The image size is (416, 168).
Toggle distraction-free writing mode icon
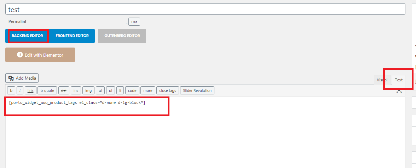(x=399, y=91)
